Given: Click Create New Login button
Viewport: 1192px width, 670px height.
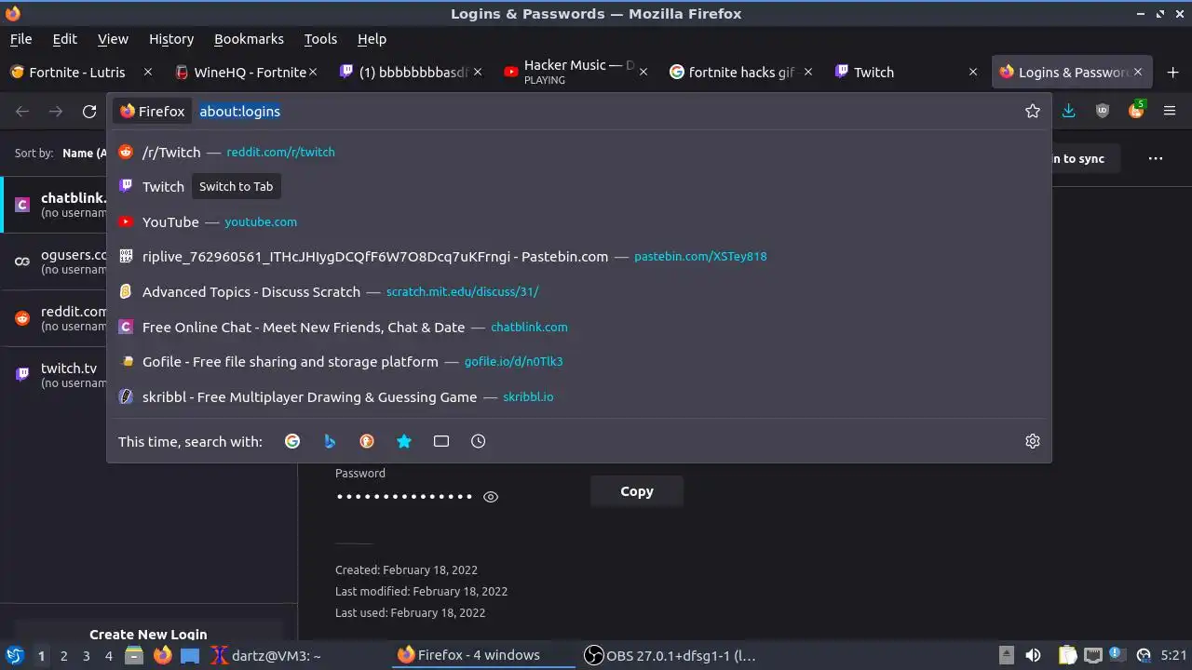Looking at the screenshot, I should click(148, 635).
